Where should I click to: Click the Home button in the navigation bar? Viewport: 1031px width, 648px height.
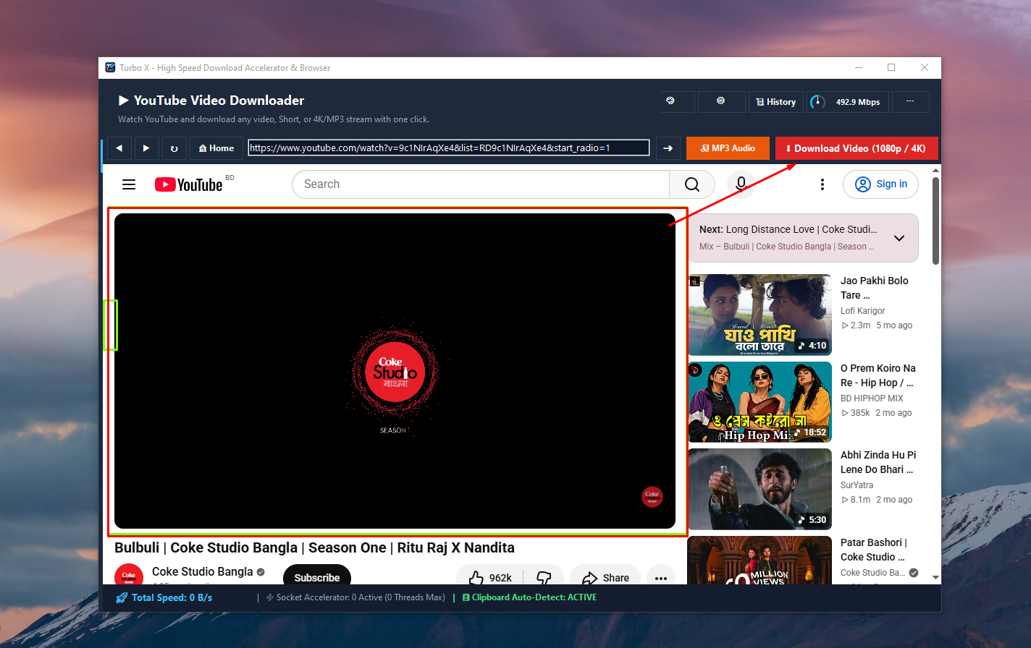click(216, 148)
